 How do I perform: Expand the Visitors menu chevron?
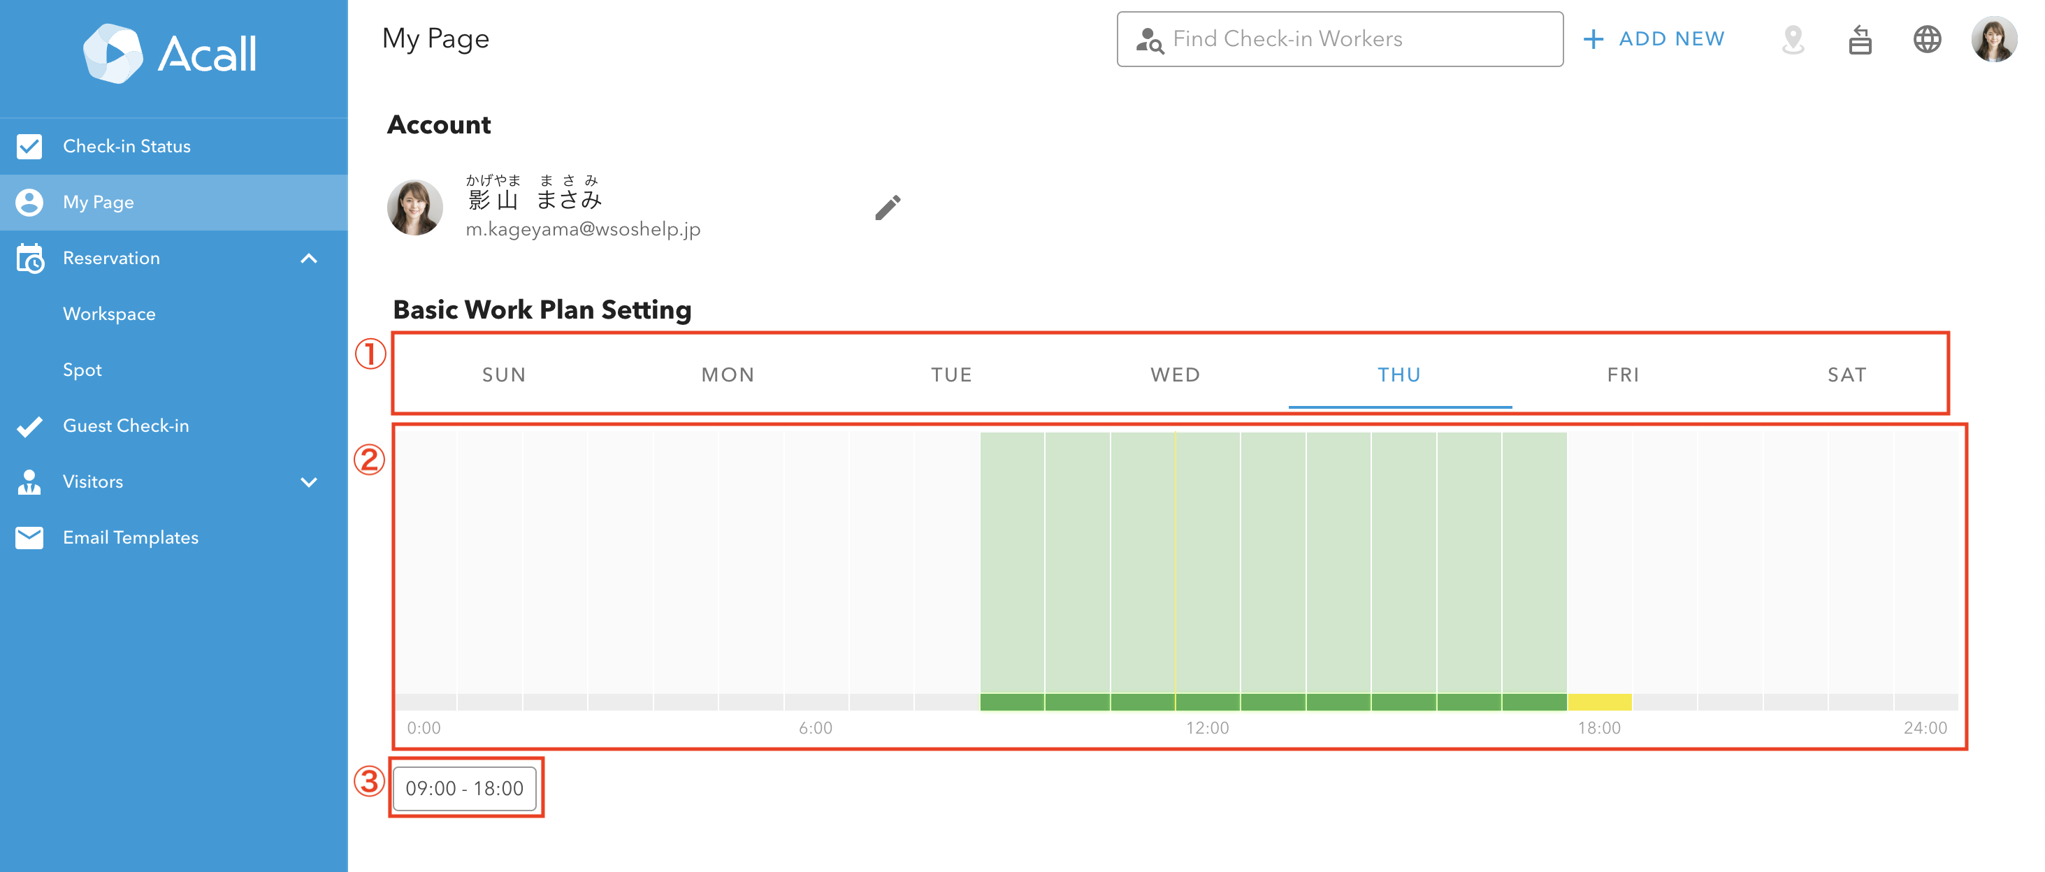pos(309,481)
